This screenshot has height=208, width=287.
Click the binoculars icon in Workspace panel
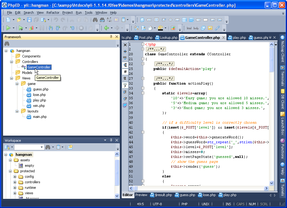tap(48, 147)
